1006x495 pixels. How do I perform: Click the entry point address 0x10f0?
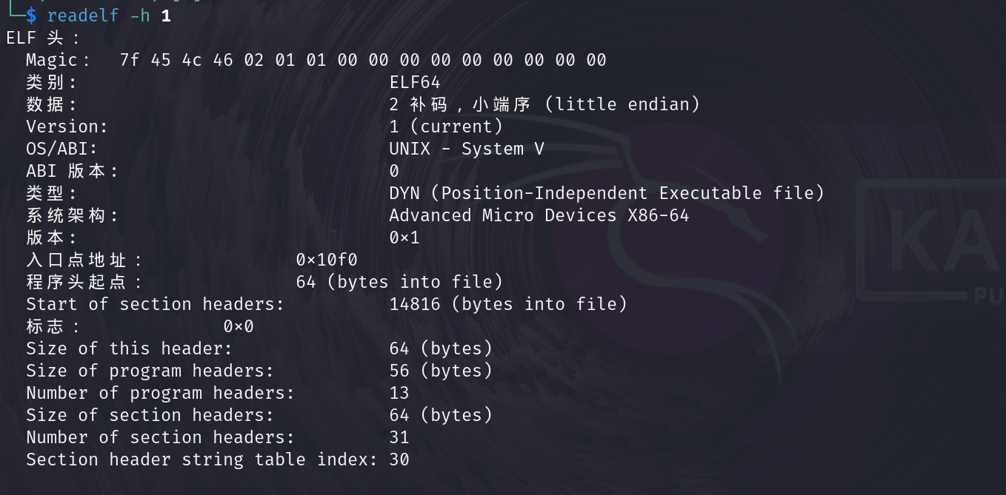[327, 260]
